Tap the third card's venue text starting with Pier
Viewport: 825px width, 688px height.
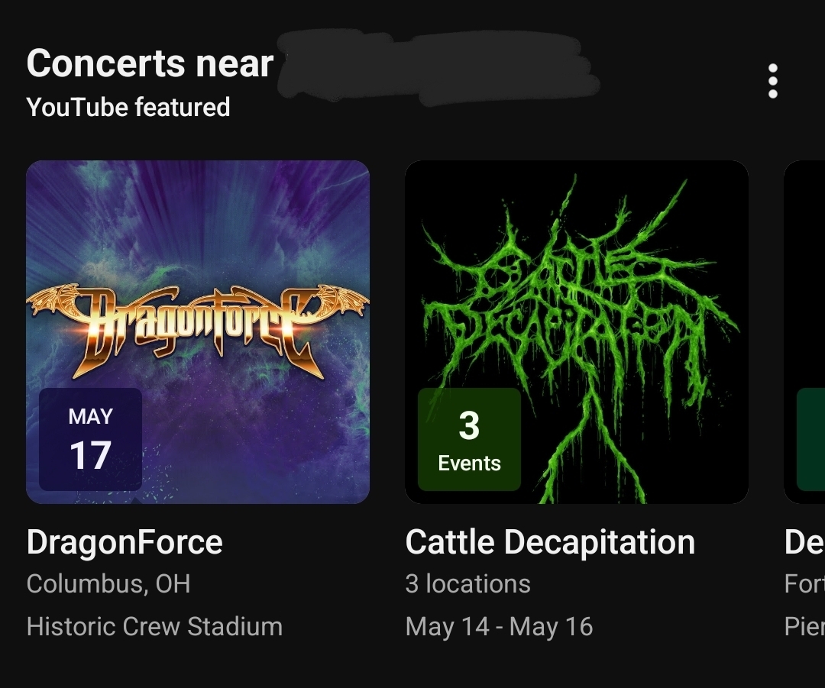[x=804, y=627]
